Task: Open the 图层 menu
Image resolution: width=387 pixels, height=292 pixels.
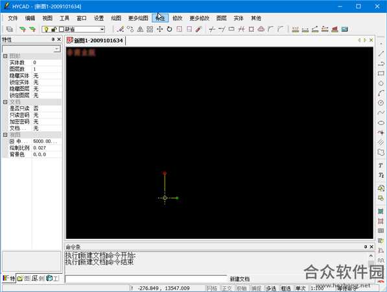Action: pyautogui.click(x=222, y=18)
